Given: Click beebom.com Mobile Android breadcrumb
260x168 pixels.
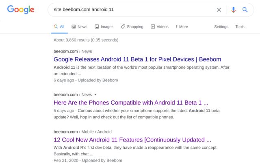Looking at the screenshot, I should click(x=82, y=132).
